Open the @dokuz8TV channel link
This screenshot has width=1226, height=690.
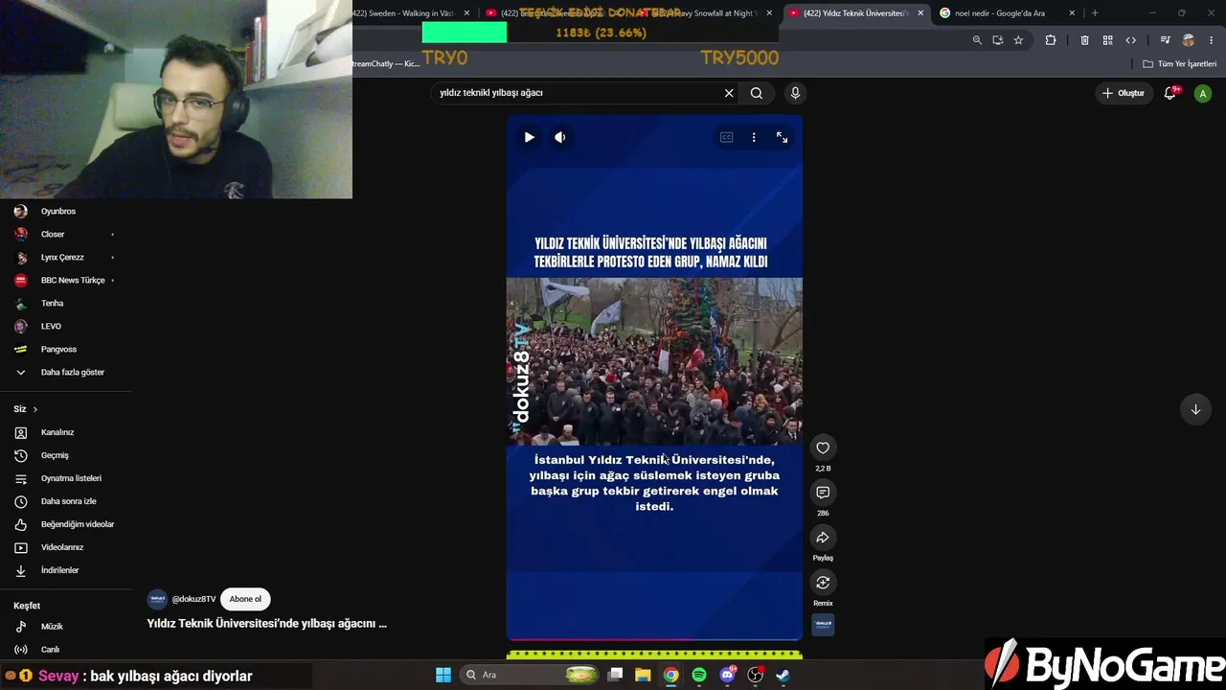(x=193, y=599)
